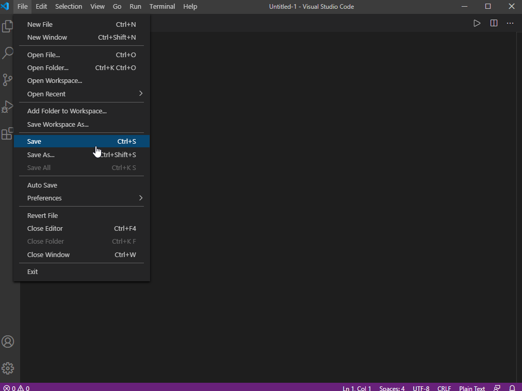Open the Search view in activity bar
Image resolution: width=522 pixels, height=391 pixels.
8,53
